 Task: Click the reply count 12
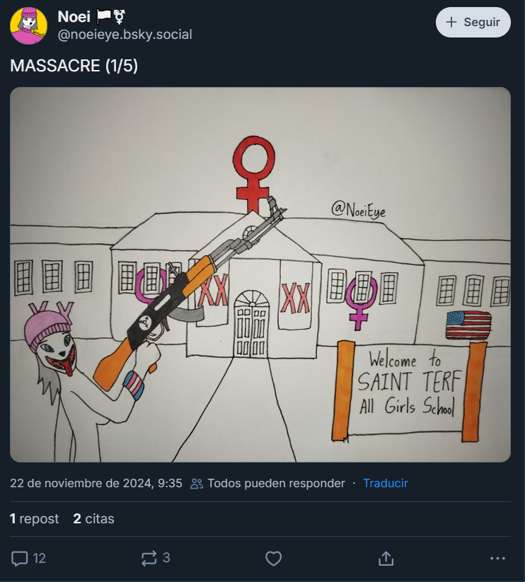(x=40, y=558)
